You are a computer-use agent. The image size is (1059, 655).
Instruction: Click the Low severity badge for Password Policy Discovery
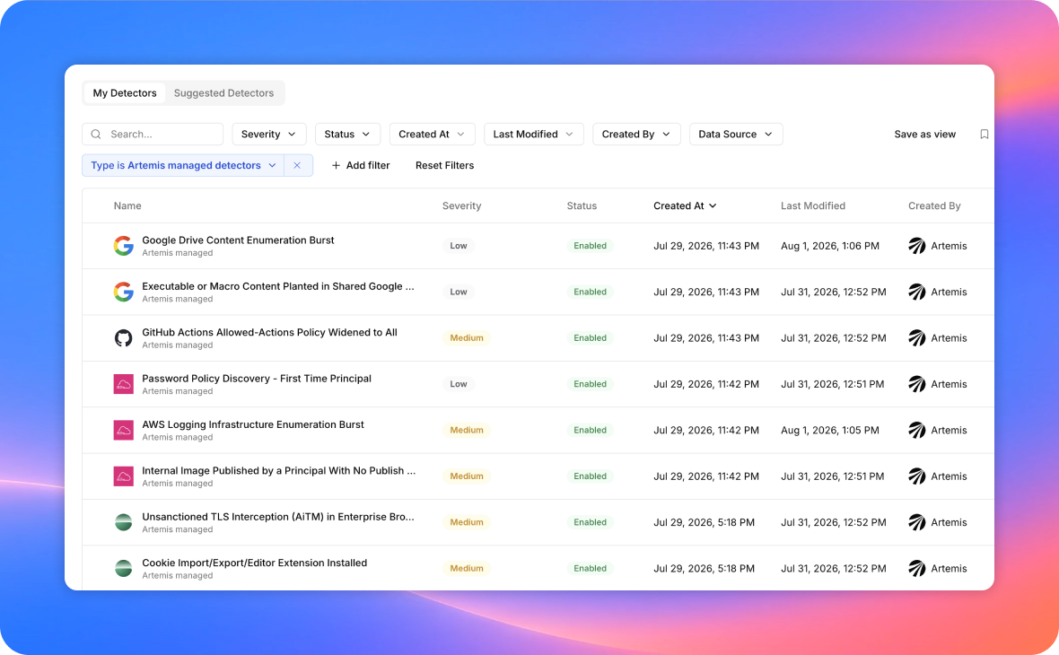point(459,383)
